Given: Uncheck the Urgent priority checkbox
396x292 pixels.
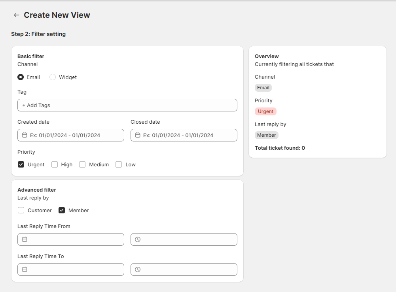Looking at the screenshot, I should point(21,164).
